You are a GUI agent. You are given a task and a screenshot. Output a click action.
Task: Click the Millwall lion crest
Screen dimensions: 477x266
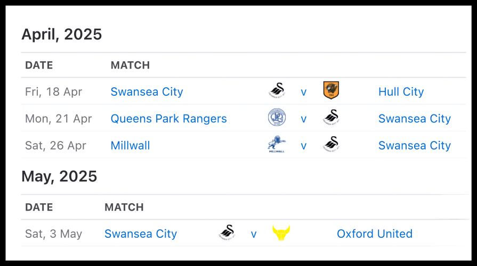tap(276, 145)
